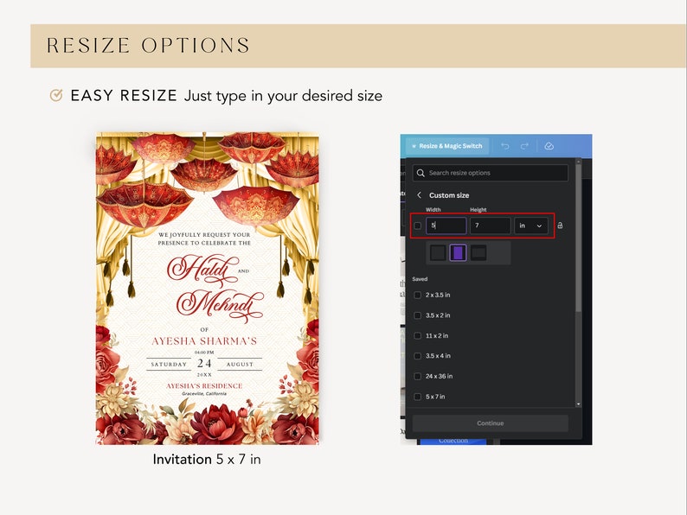Click the Continue button

tap(491, 423)
